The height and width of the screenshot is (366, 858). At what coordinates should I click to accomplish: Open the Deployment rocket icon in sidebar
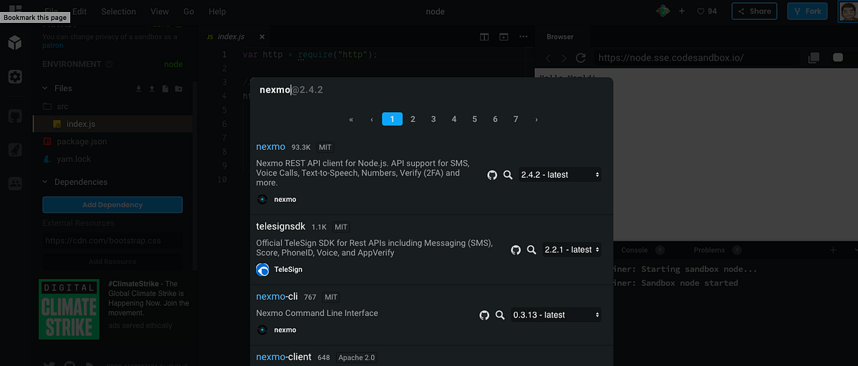pyautogui.click(x=15, y=149)
